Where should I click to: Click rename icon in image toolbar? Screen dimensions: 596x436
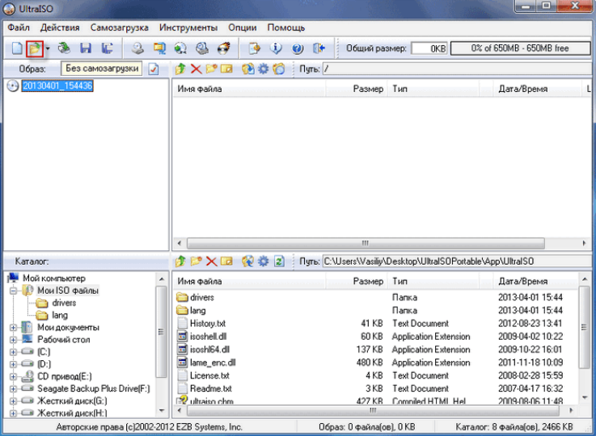(226, 69)
